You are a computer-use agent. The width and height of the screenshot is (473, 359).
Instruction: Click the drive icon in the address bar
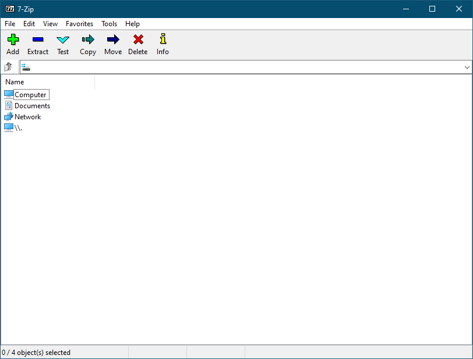click(x=26, y=66)
